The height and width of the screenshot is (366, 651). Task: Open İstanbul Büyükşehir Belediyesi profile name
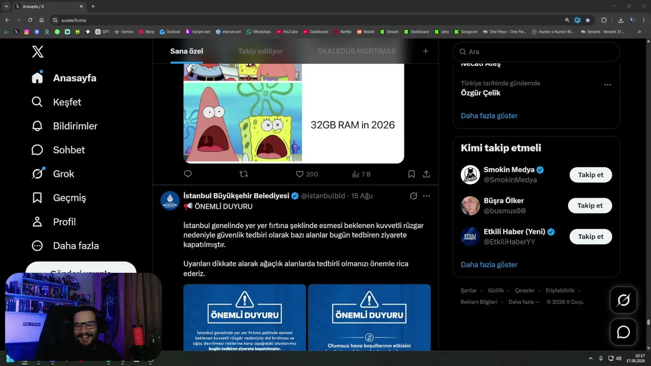[x=236, y=196]
